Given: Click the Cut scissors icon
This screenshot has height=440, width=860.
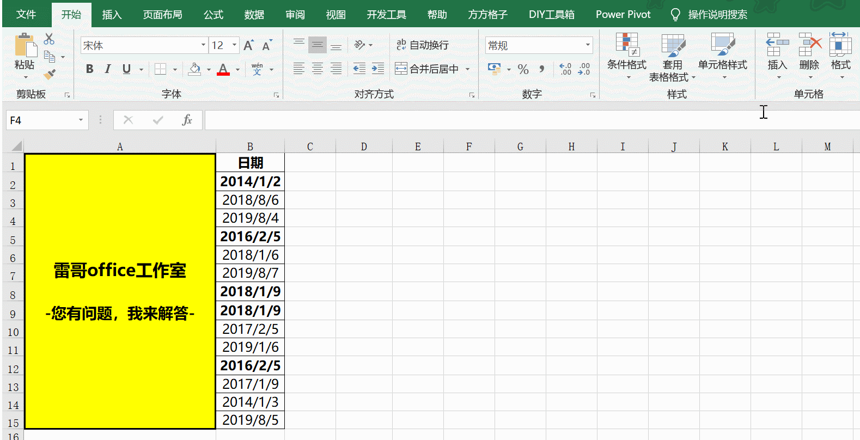Looking at the screenshot, I should pos(49,39).
